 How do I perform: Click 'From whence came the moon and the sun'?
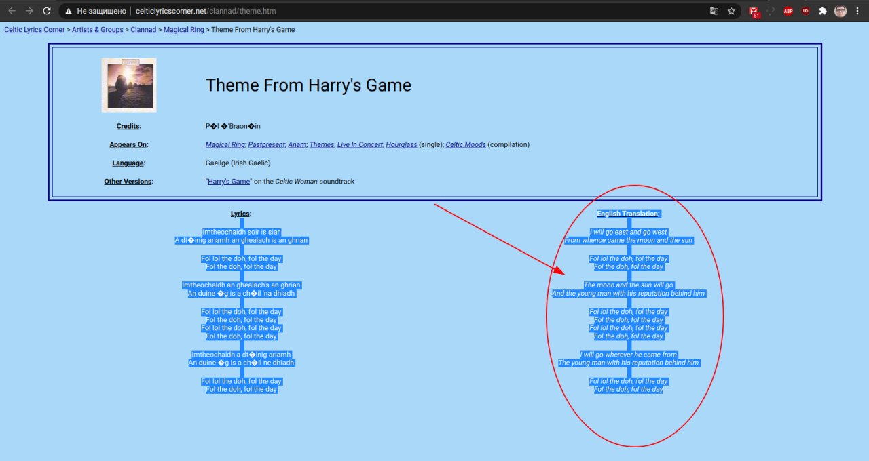(x=629, y=240)
